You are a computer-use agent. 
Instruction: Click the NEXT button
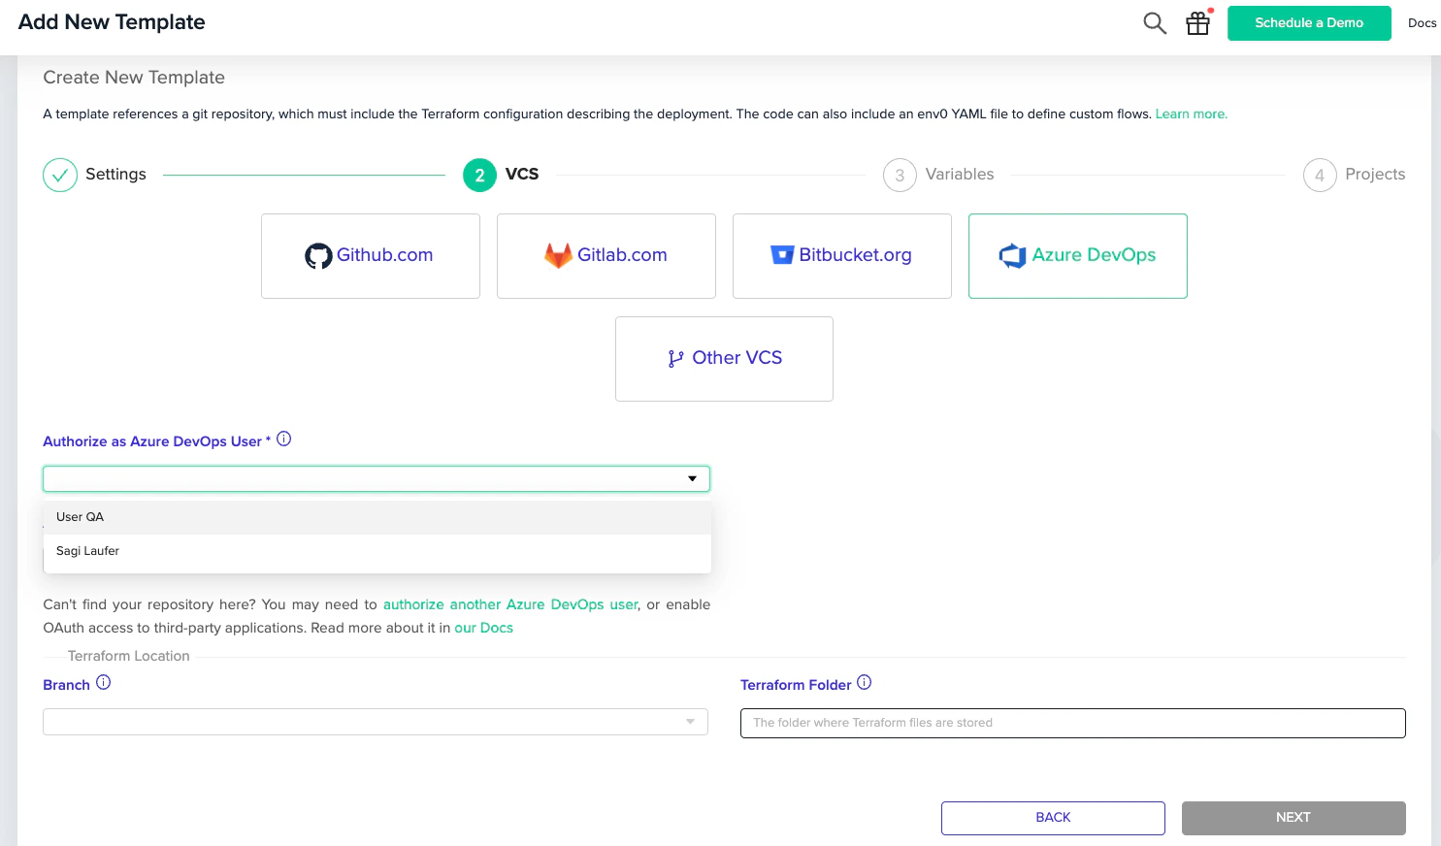[x=1294, y=818]
